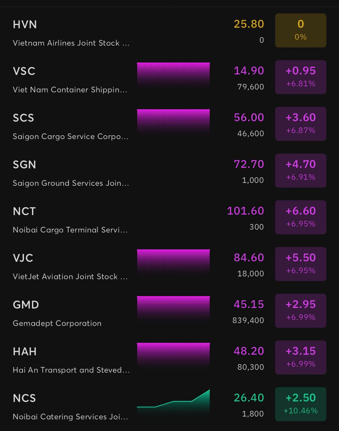Image resolution: width=339 pixels, height=431 pixels.
Task: Click the SGN +6.91% change badge
Action: (300, 171)
